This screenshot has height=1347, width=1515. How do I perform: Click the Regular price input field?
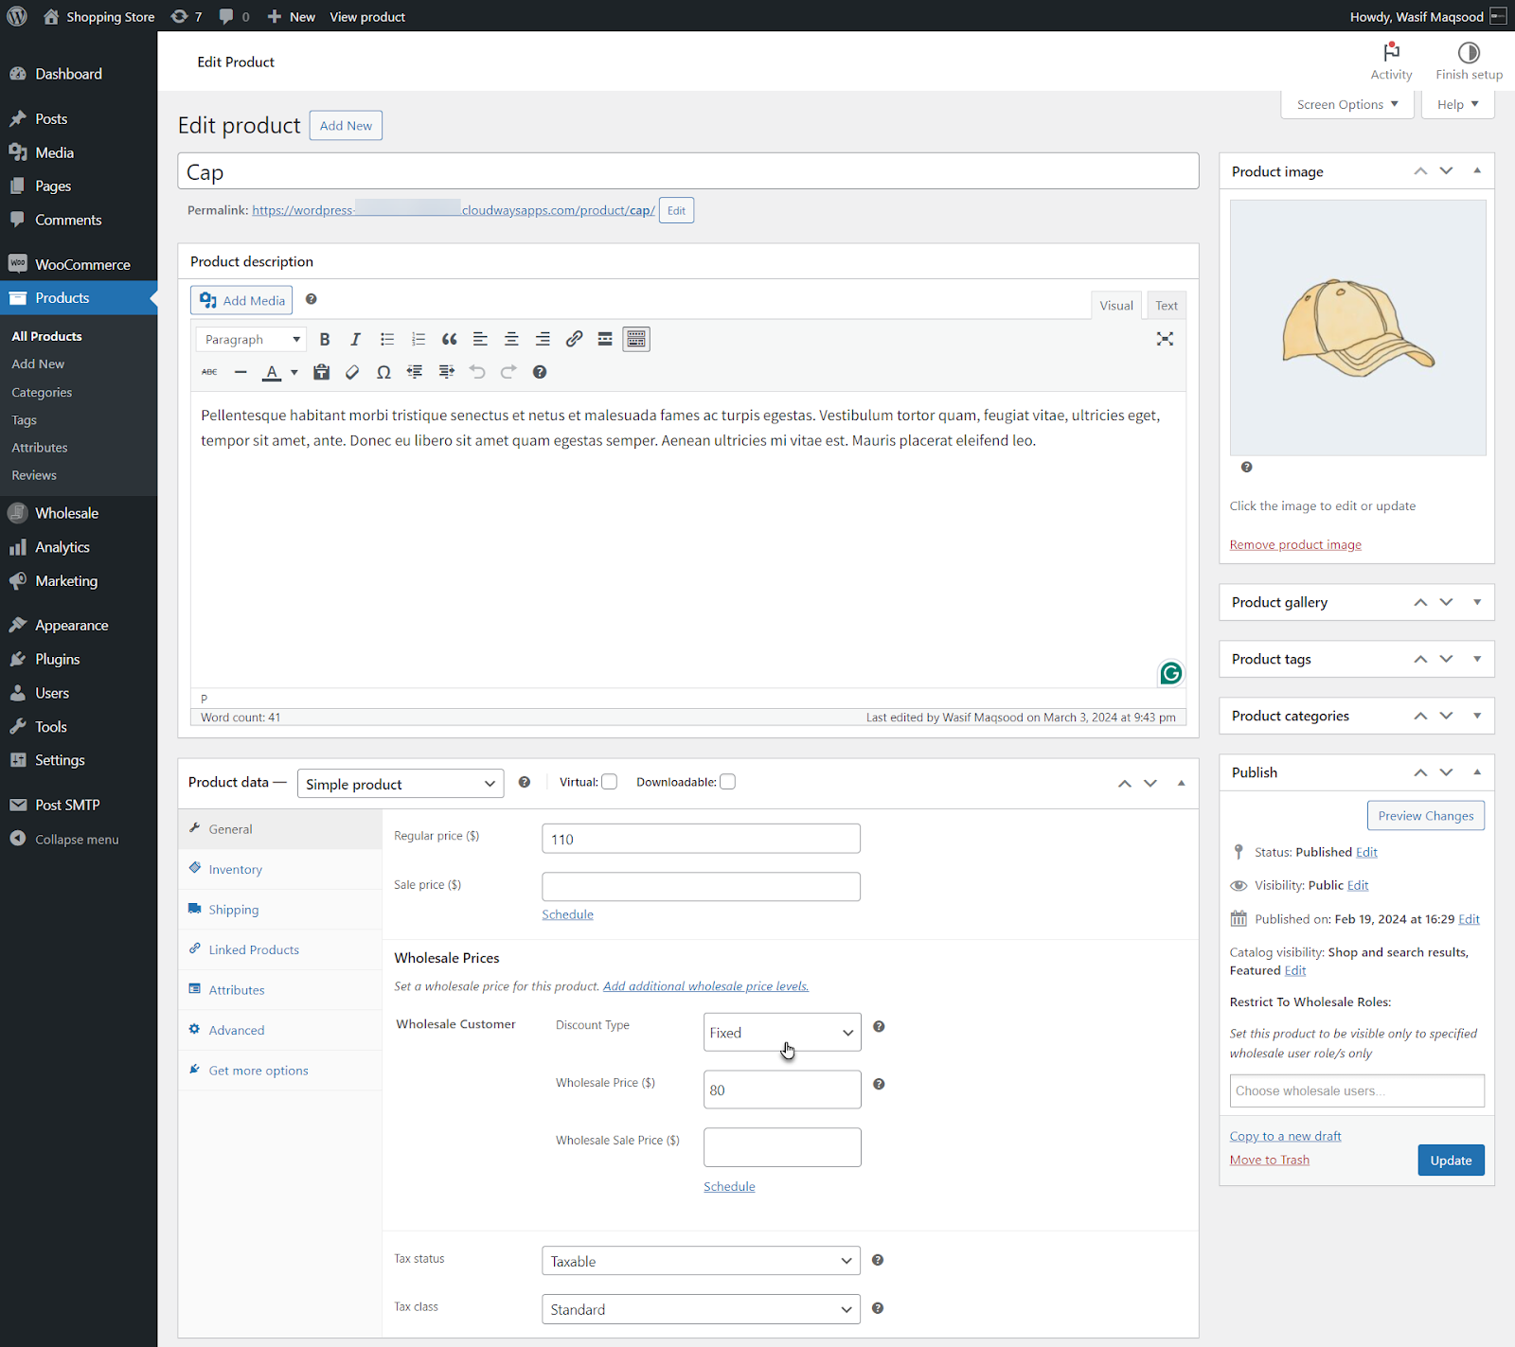click(701, 839)
